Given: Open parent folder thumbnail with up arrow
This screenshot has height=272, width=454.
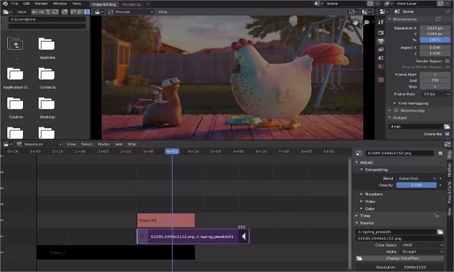Looking at the screenshot, I should pyautogui.click(x=15, y=44).
